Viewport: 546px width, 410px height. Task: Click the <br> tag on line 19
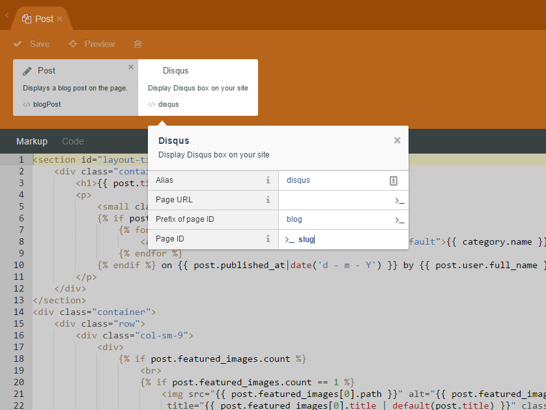coord(151,370)
